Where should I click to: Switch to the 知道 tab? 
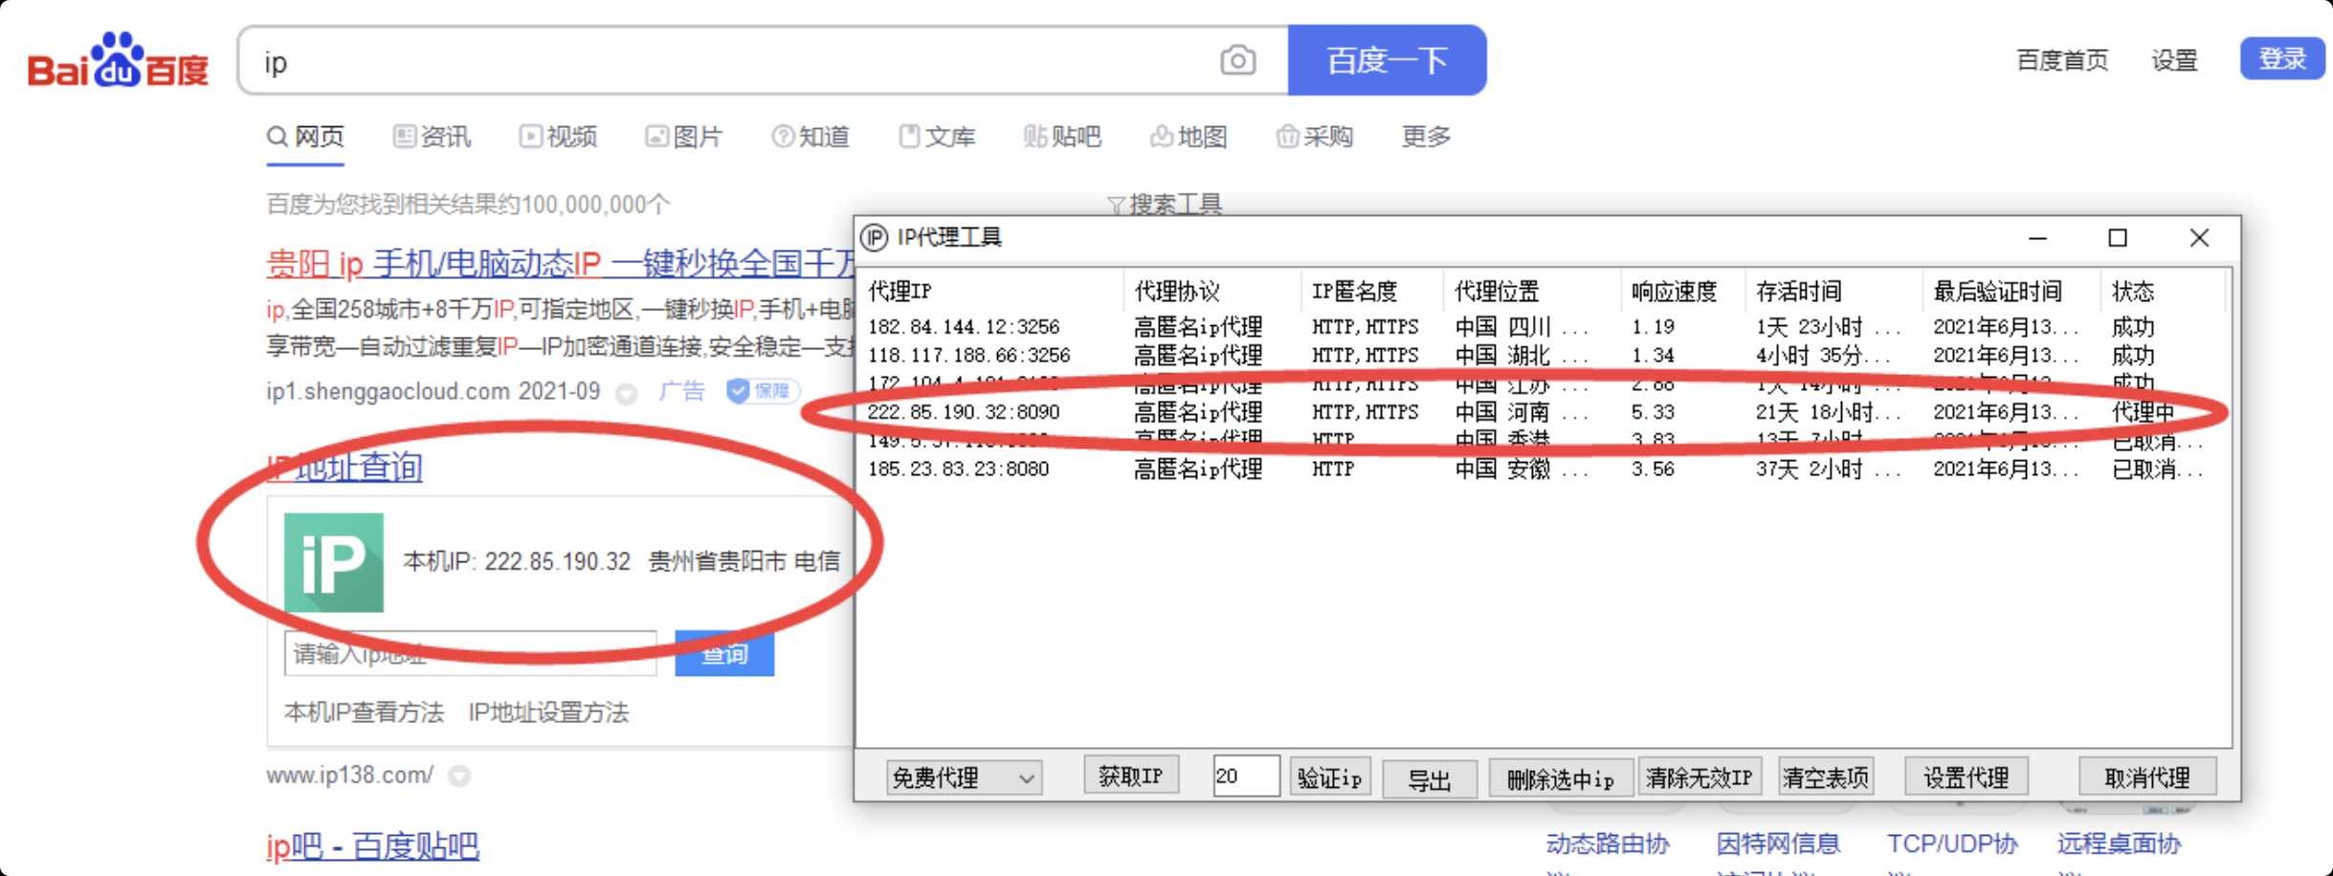pos(811,137)
